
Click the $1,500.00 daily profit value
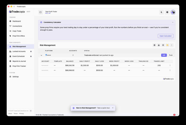coord(85,65)
